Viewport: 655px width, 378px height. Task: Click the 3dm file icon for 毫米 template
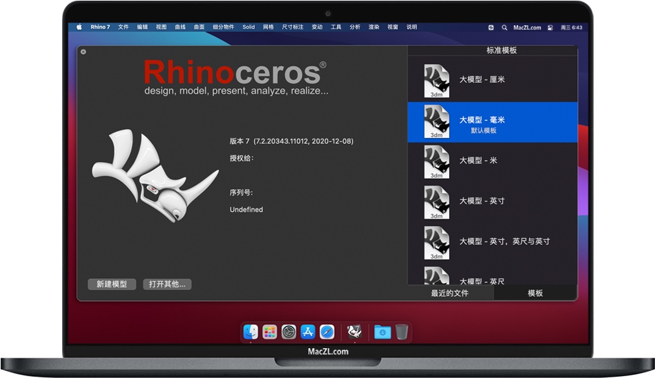point(437,122)
